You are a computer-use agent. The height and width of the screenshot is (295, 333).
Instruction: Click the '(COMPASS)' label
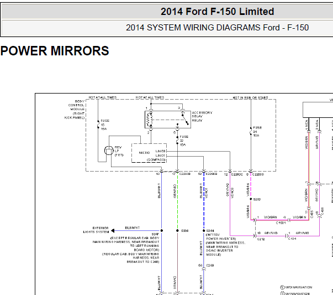point(156,160)
